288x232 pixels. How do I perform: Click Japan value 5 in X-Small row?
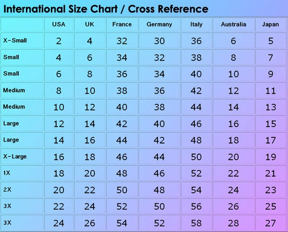271,41
